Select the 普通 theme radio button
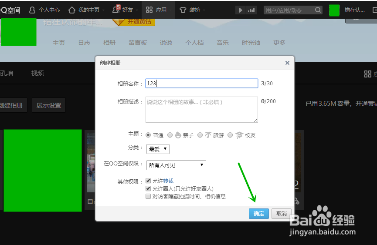Image resolution: width=377 pixels, height=245 pixels. coord(148,135)
